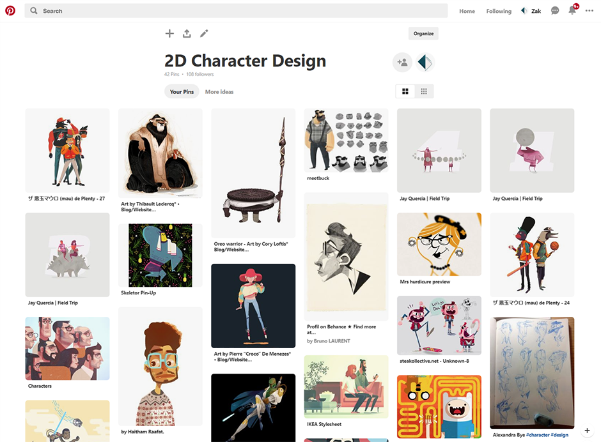Click the Pinterest logo
This screenshot has width=601, height=442.
[10, 10]
